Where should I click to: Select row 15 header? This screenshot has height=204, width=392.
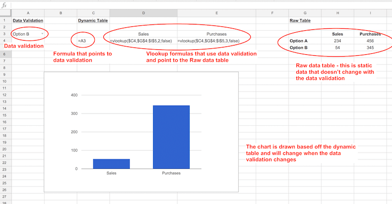[4, 115]
